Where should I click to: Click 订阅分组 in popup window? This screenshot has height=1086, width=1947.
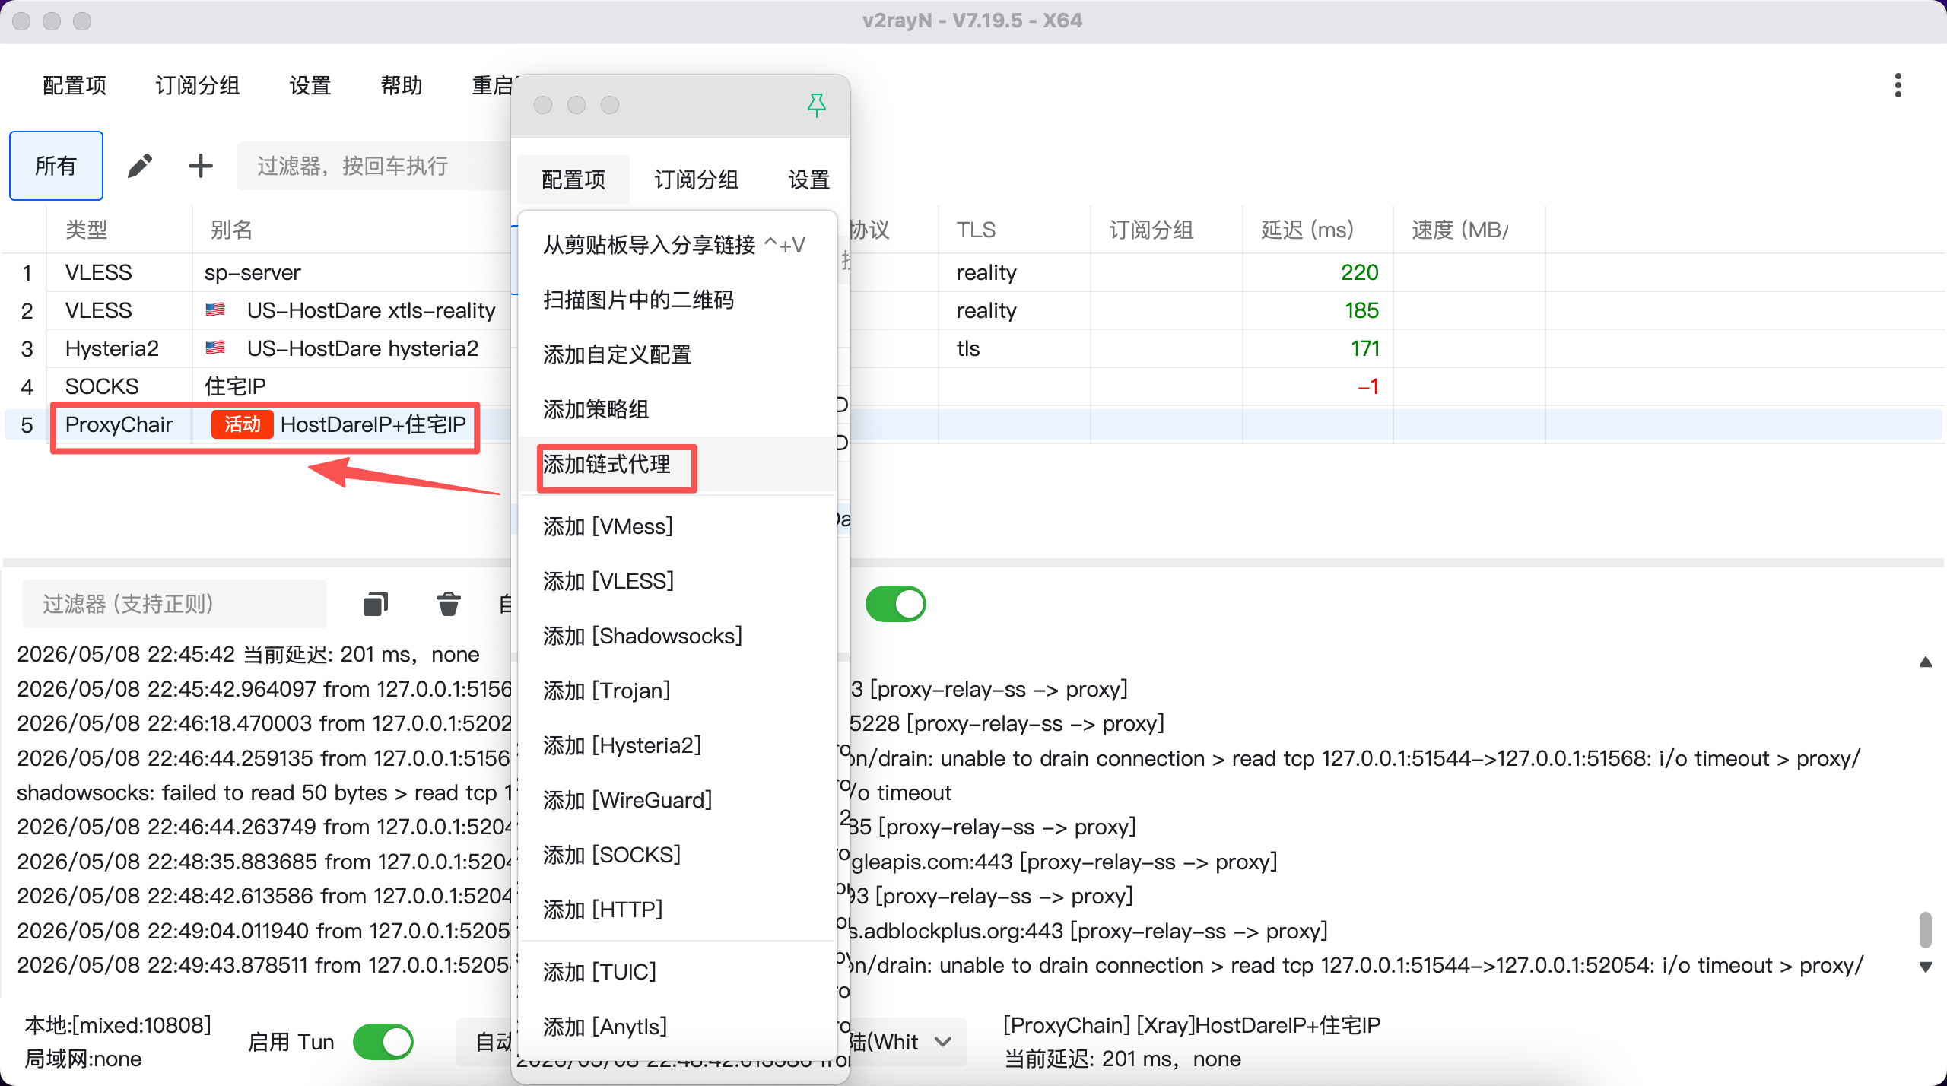pyautogui.click(x=697, y=179)
